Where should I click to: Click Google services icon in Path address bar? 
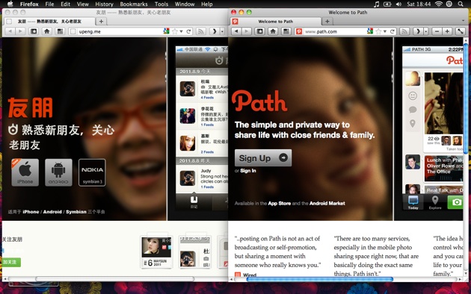click(x=370, y=31)
